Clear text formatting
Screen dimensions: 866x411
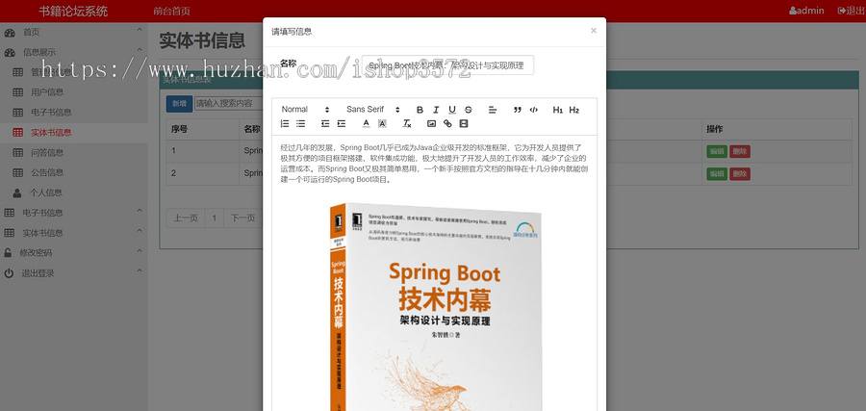coord(406,124)
